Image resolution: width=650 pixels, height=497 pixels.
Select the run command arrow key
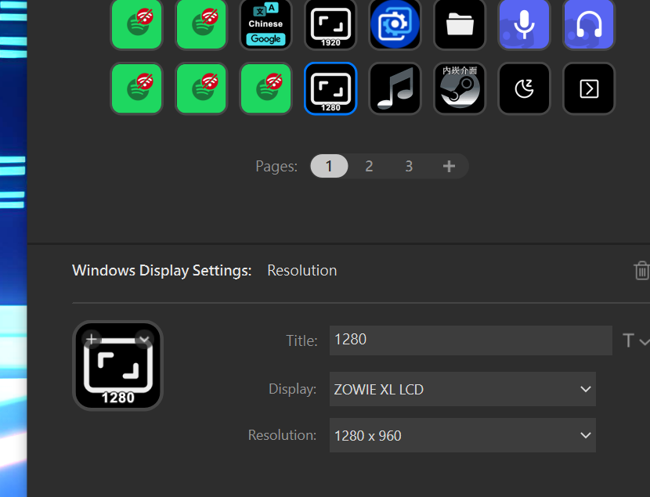pos(588,88)
